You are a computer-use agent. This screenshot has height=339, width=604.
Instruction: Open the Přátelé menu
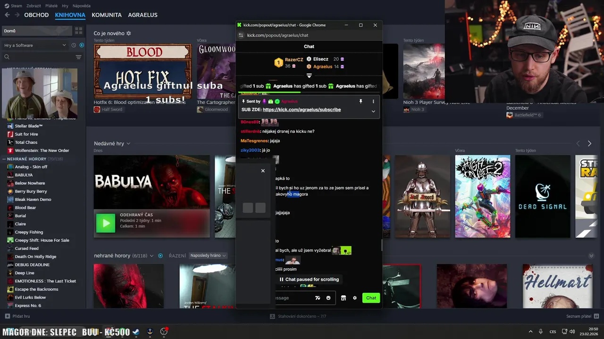pyautogui.click(x=51, y=6)
